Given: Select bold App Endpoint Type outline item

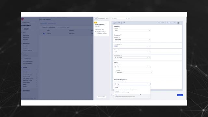Looking at the screenshot, I should (101, 32).
